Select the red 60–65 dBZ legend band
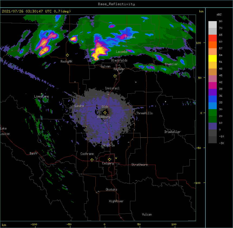Viewport: 233px width, 228px height. click(212, 38)
